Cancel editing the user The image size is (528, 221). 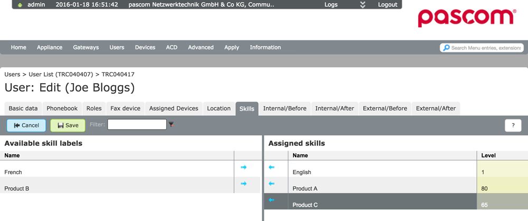26,125
